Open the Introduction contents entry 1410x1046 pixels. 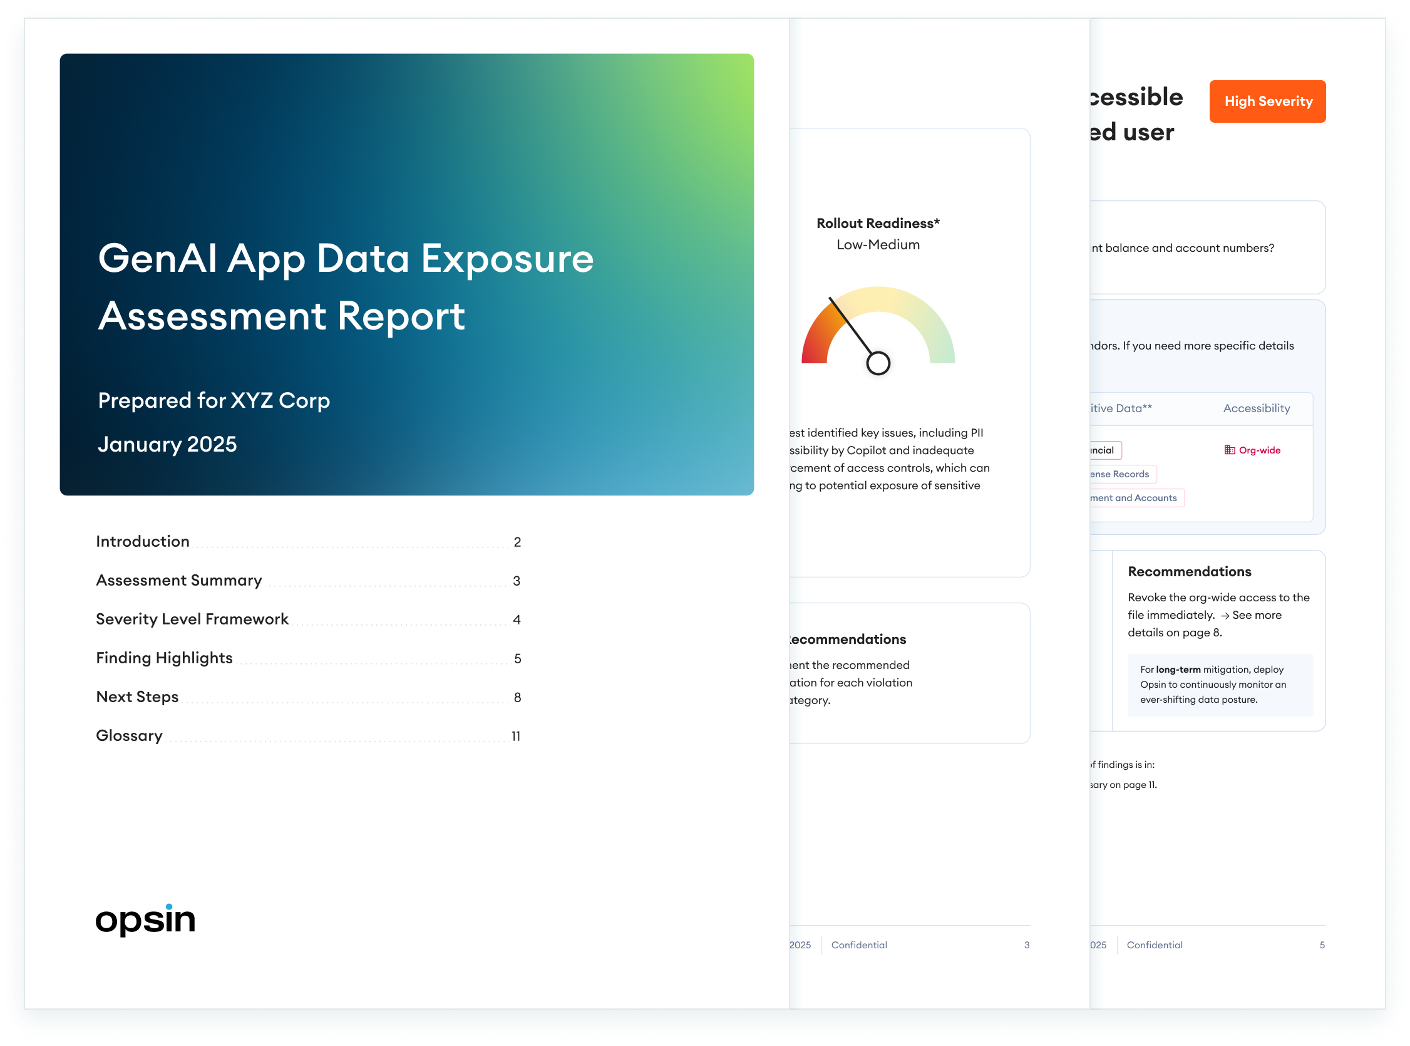coord(308,542)
